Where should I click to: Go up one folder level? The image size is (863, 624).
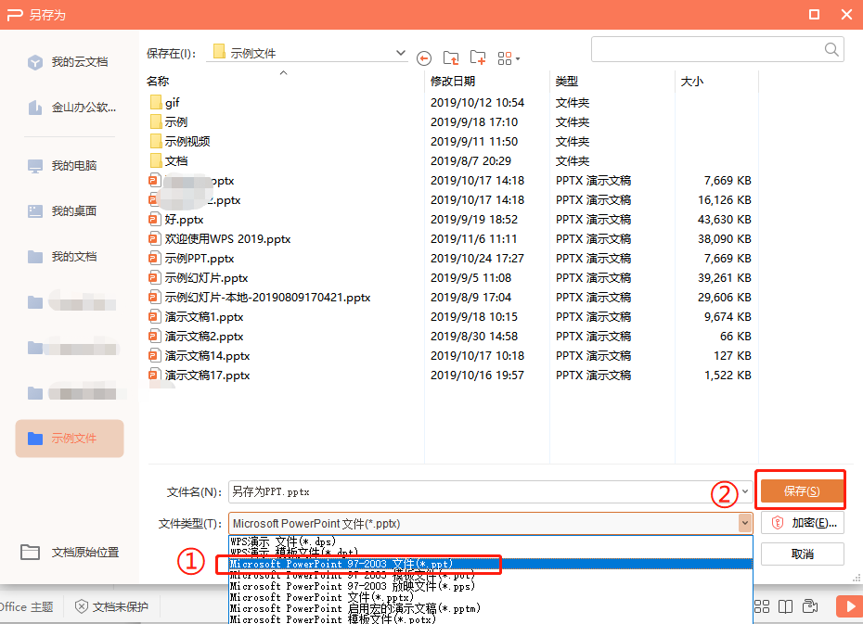point(451,57)
